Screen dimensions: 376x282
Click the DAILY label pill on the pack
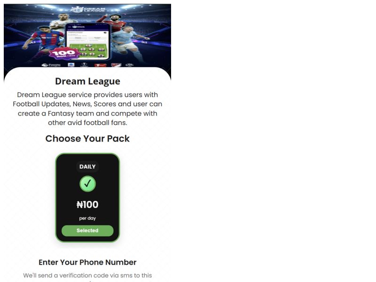coord(87,167)
